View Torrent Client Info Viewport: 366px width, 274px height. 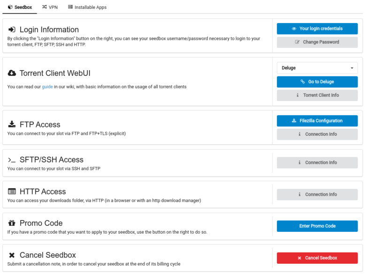pyautogui.click(x=317, y=95)
